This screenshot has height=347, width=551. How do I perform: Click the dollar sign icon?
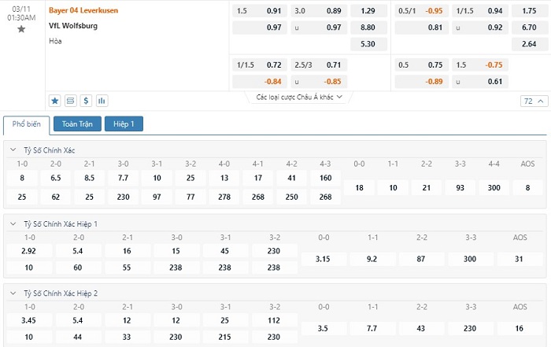tap(86, 101)
